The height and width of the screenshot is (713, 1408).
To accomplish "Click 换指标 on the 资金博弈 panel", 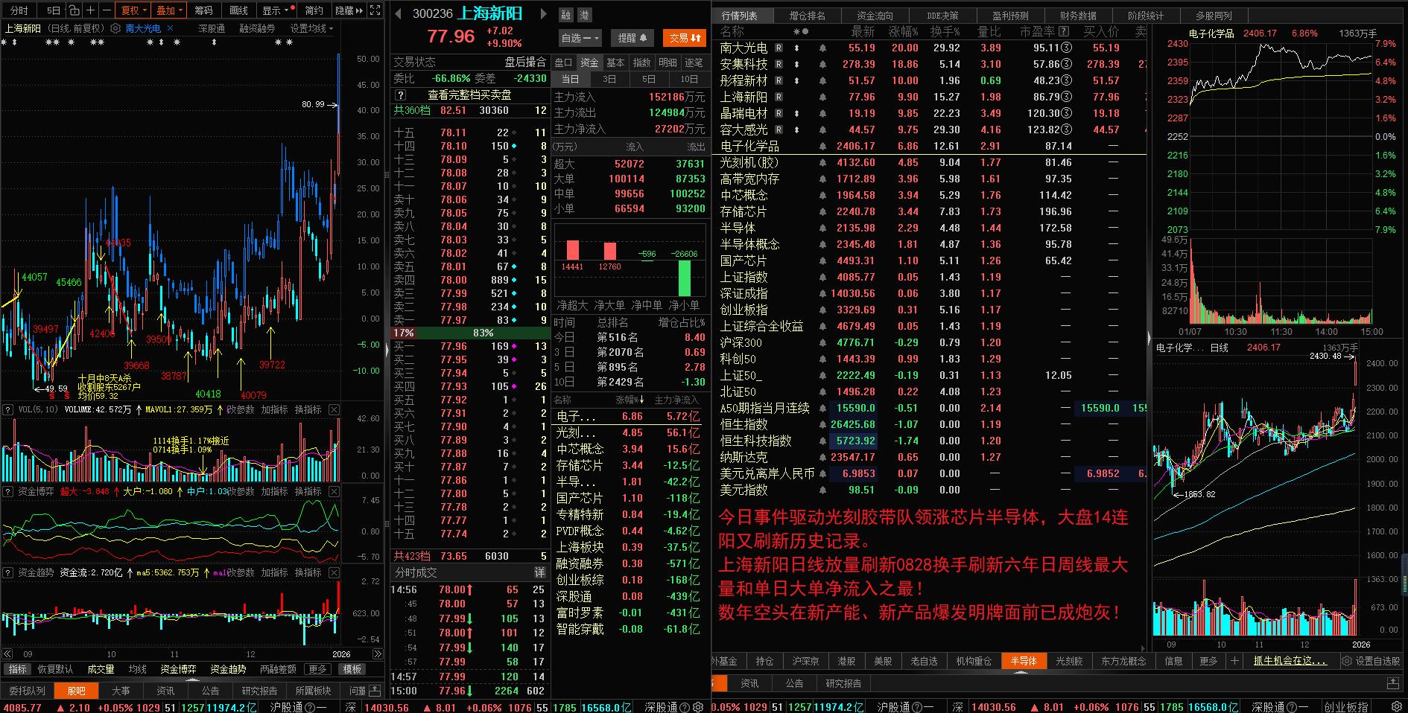I will pyautogui.click(x=308, y=491).
